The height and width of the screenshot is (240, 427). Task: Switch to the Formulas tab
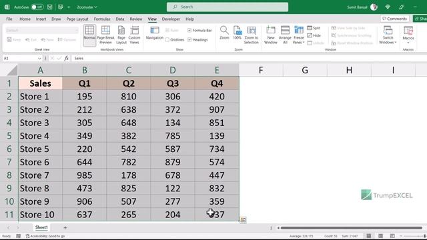click(x=102, y=19)
